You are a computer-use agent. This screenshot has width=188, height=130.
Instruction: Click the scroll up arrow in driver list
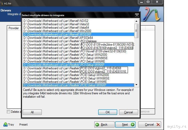click(x=136, y=21)
